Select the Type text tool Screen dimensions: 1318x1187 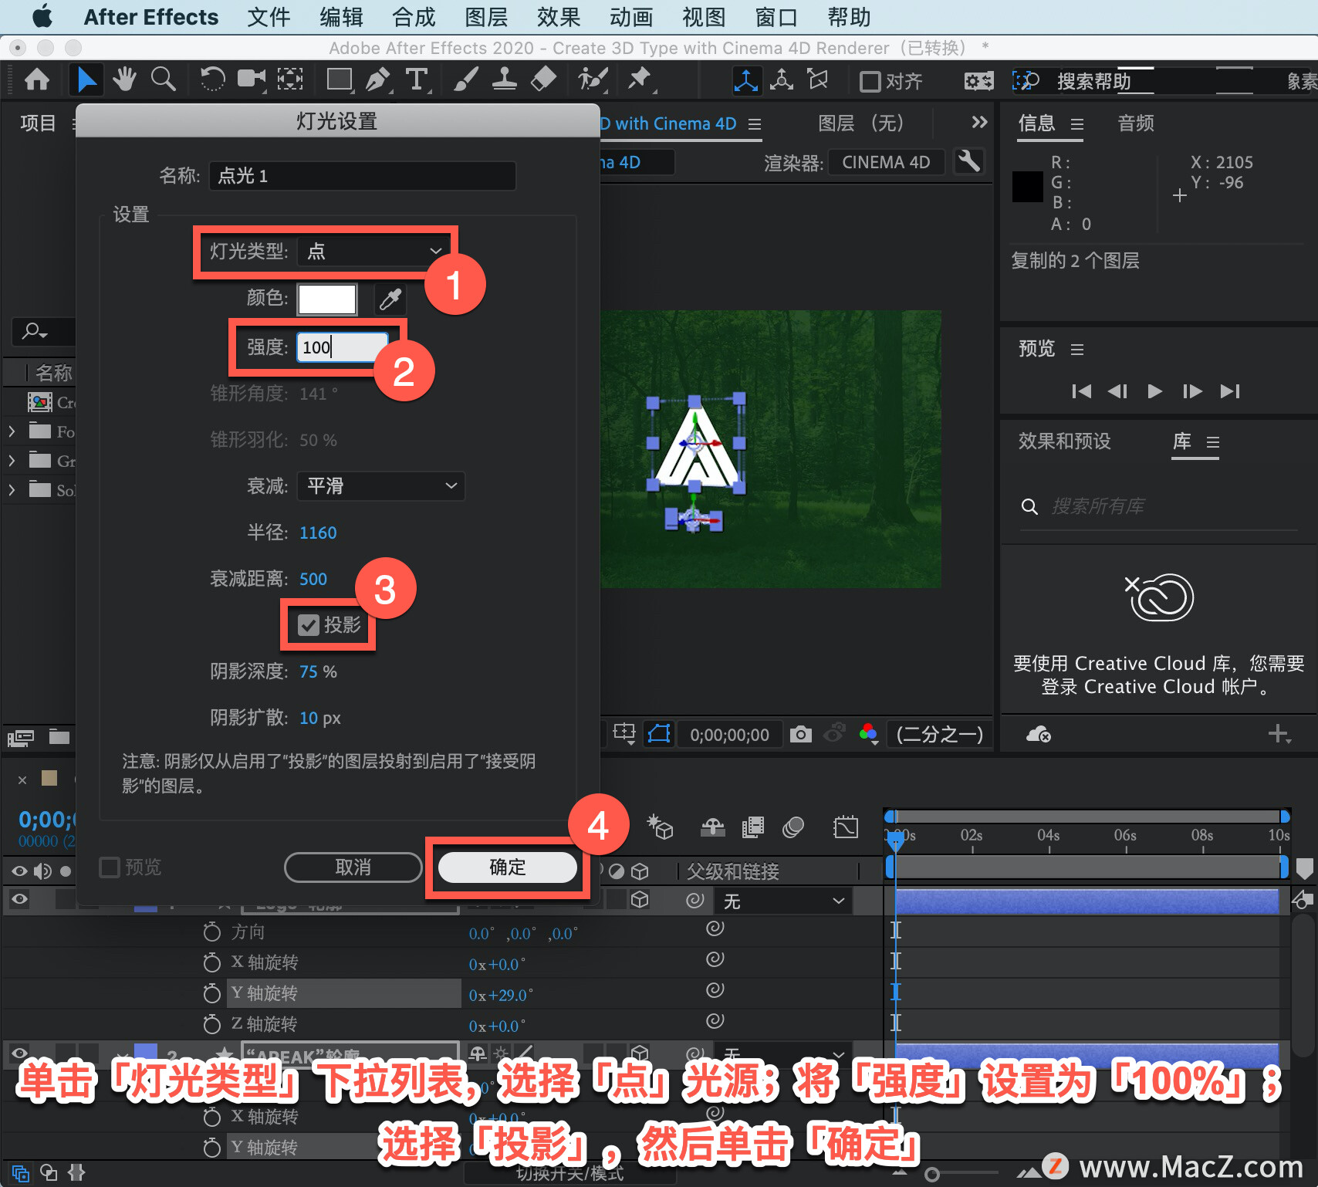417,79
